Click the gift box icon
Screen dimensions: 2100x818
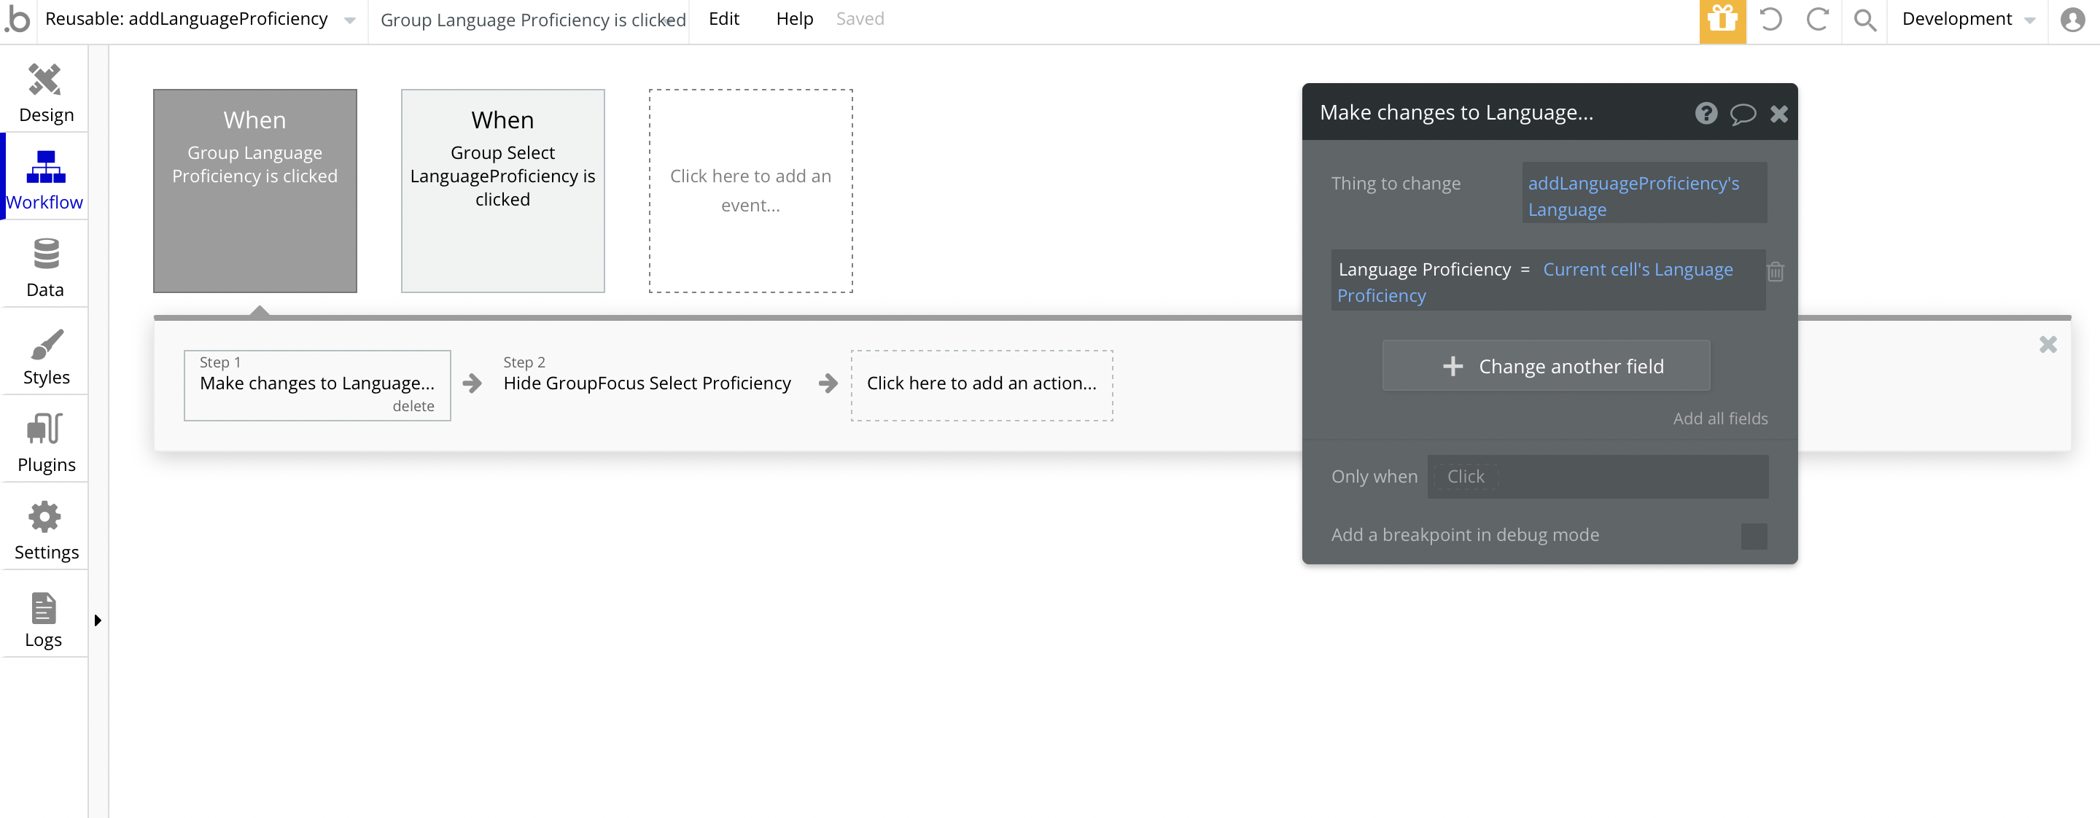coord(1722,20)
